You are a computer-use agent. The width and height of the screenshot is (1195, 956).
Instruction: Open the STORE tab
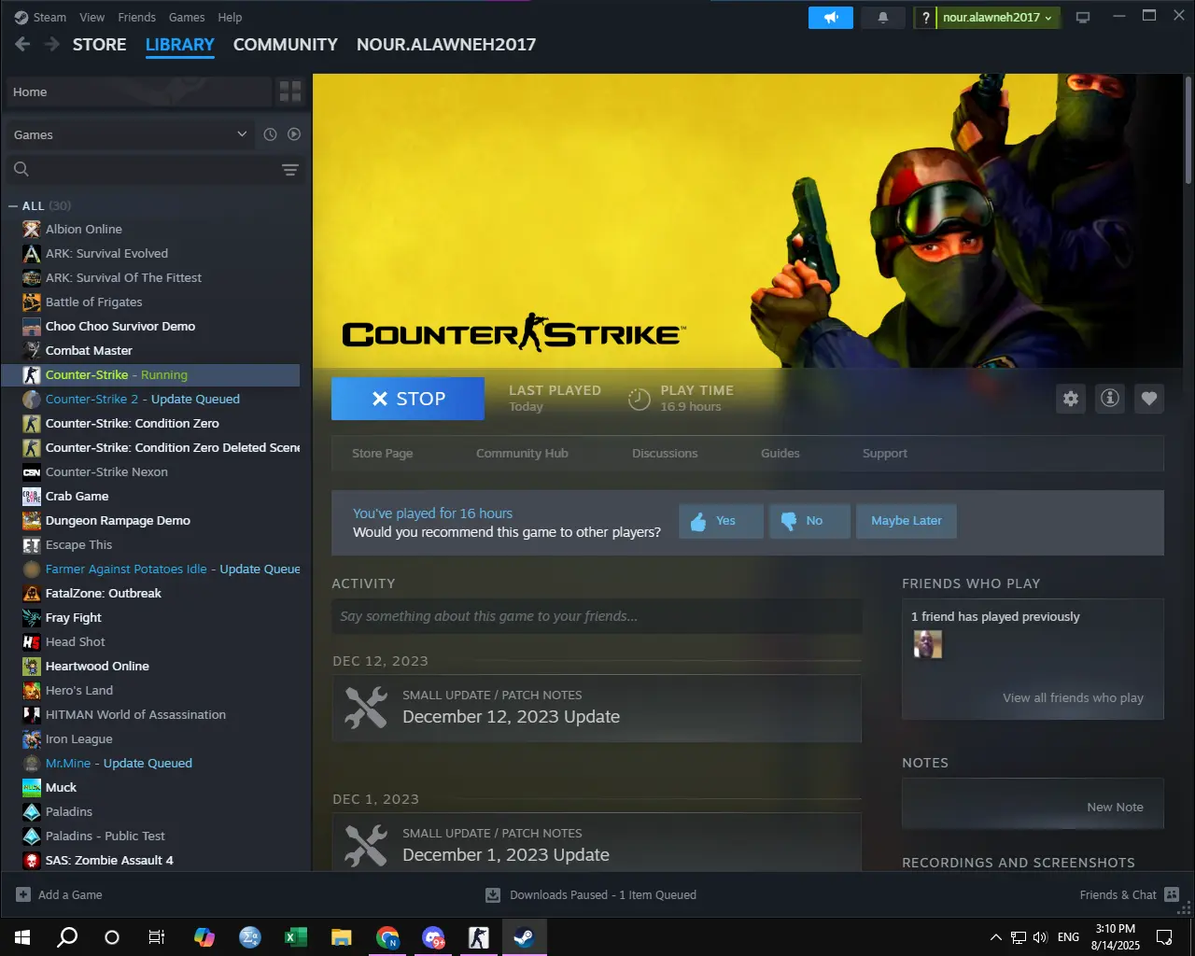pos(99,45)
